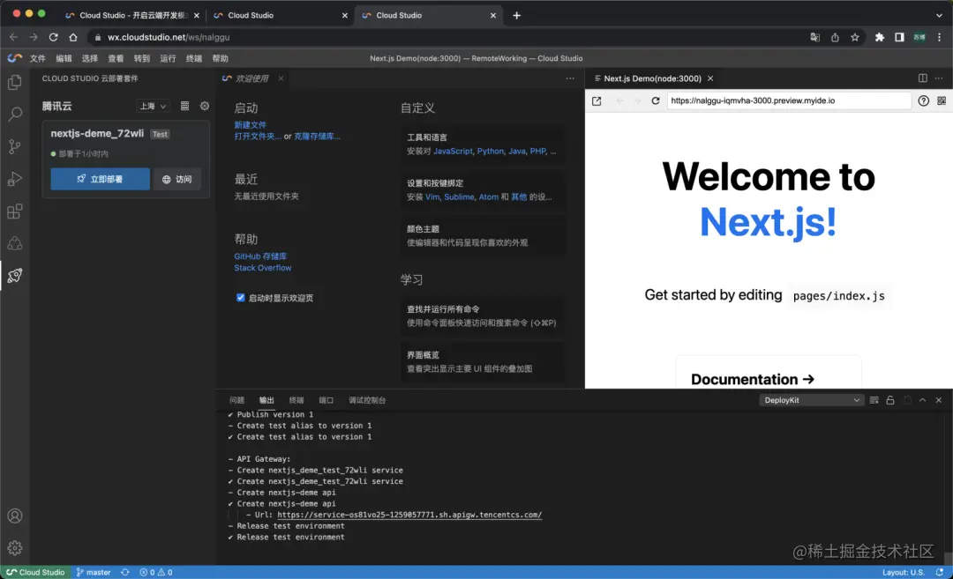Select the 欢迎使用 editor tab
This screenshot has width=953, height=579.
251,78
